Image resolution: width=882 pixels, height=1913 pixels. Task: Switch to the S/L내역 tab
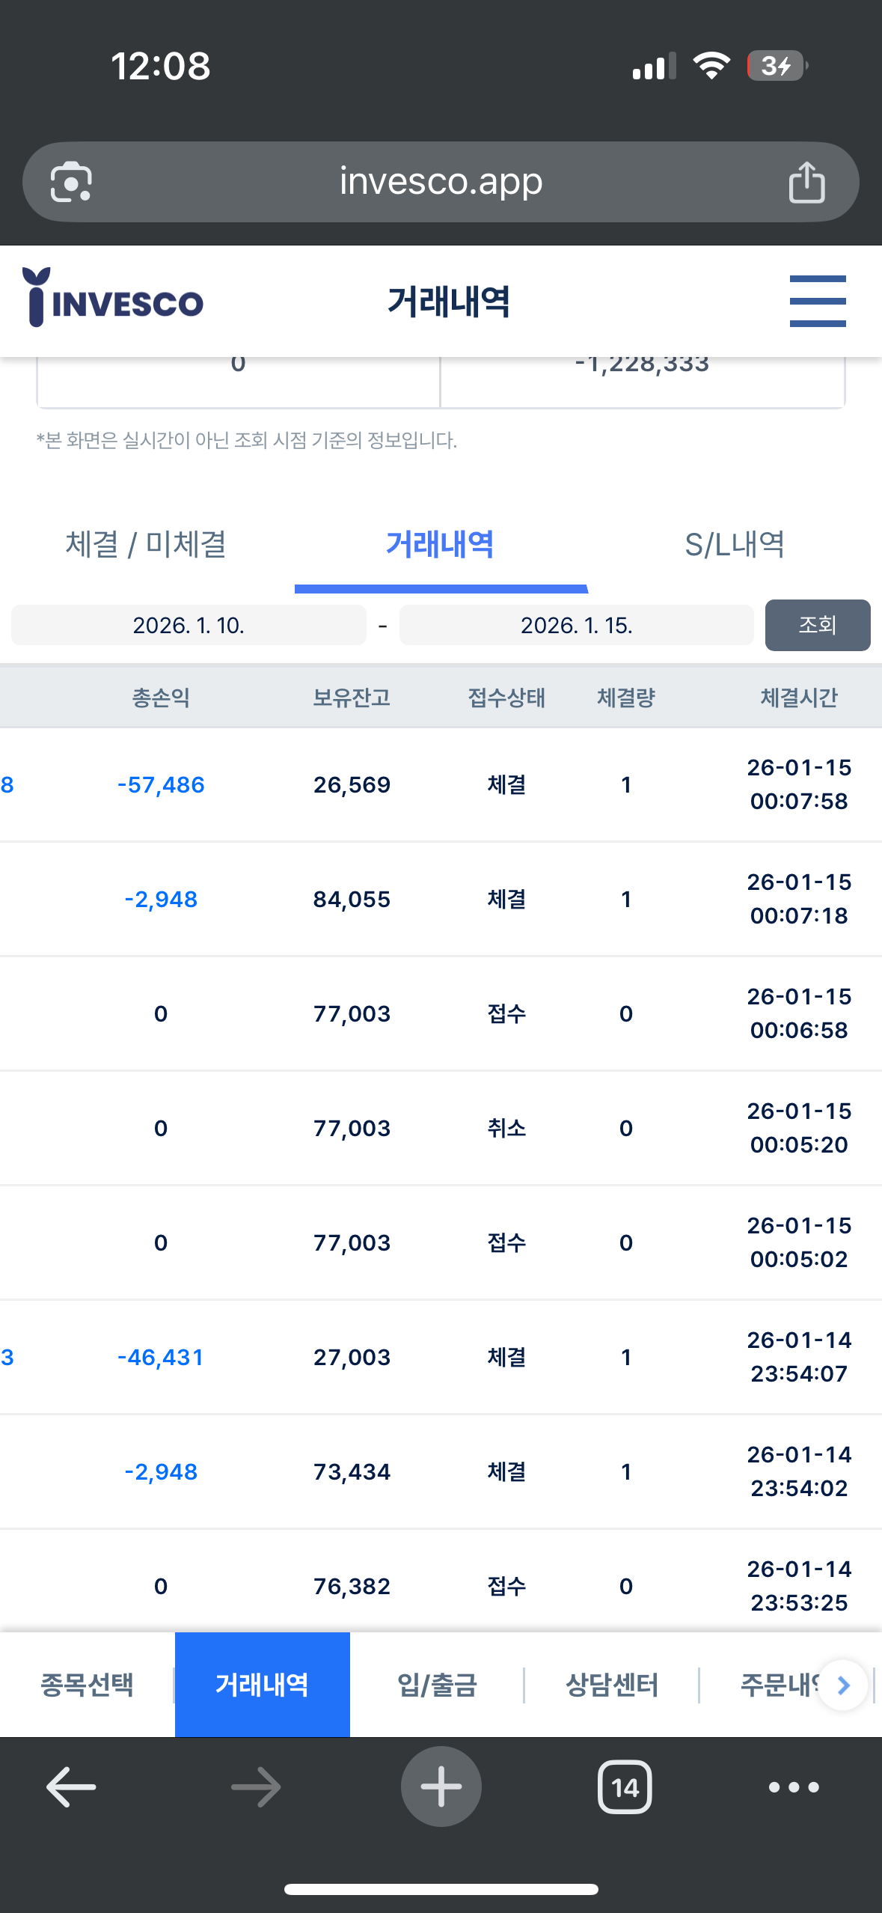(735, 544)
